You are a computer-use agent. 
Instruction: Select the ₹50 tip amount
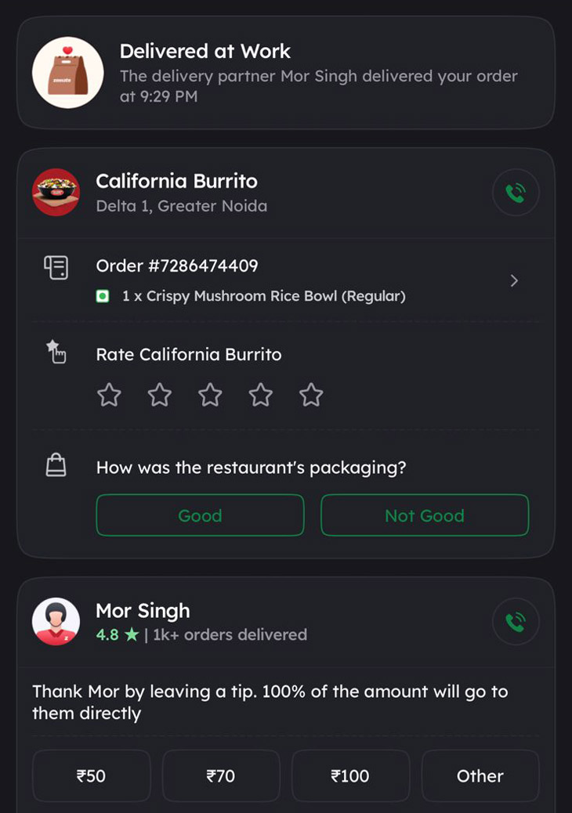coord(91,776)
